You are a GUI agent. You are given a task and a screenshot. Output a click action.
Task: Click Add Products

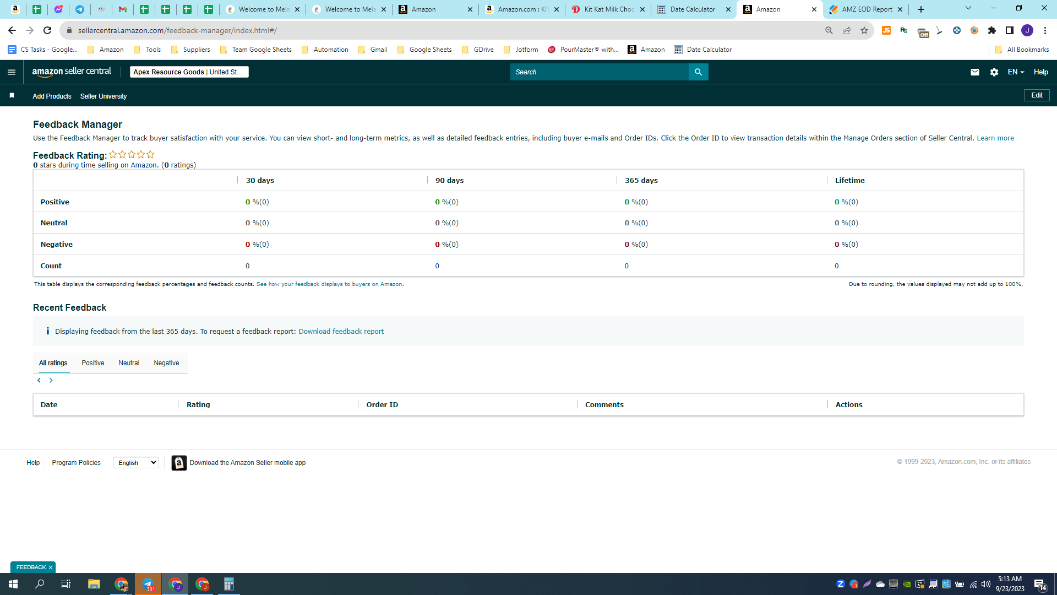click(x=52, y=96)
